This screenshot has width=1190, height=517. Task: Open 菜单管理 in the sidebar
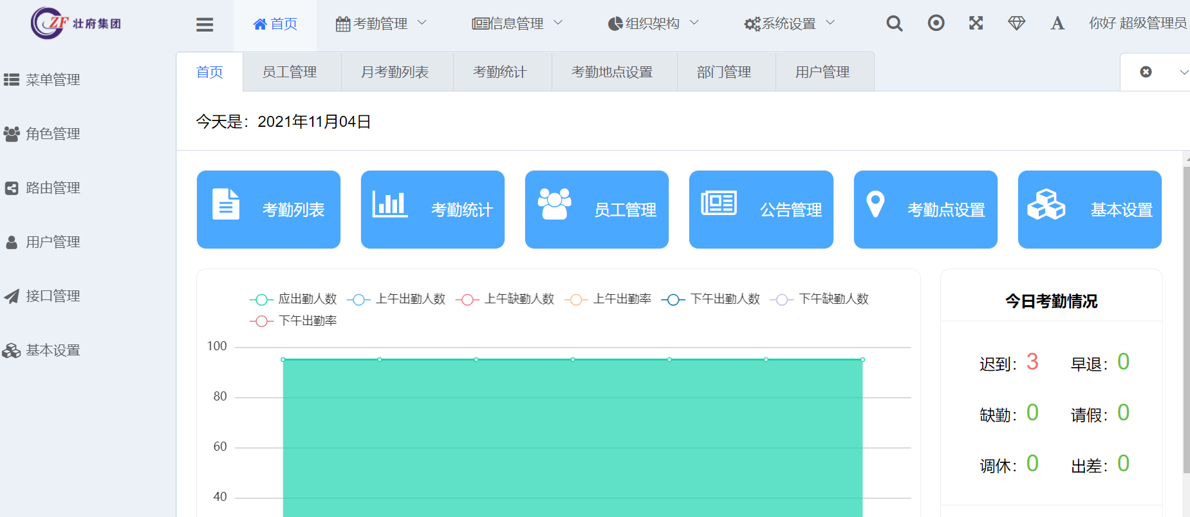pyautogui.click(x=53, y=80)
